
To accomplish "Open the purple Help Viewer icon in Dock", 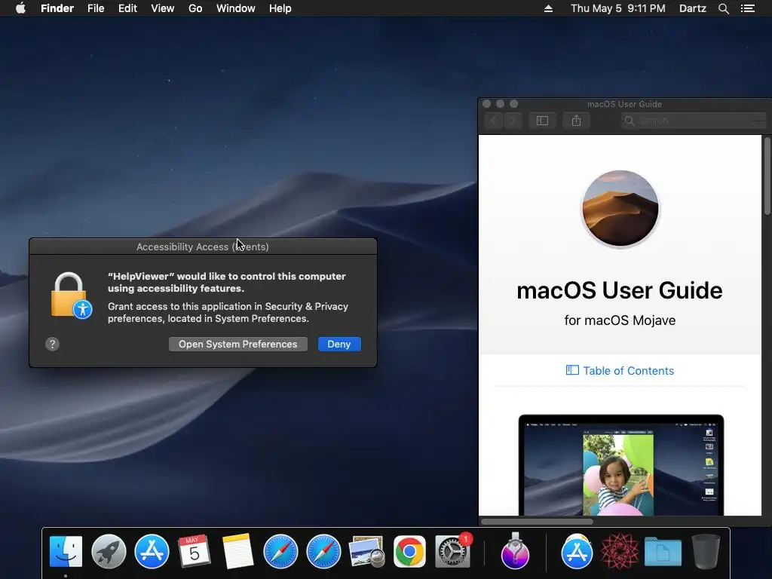I will tap(515, 551).
